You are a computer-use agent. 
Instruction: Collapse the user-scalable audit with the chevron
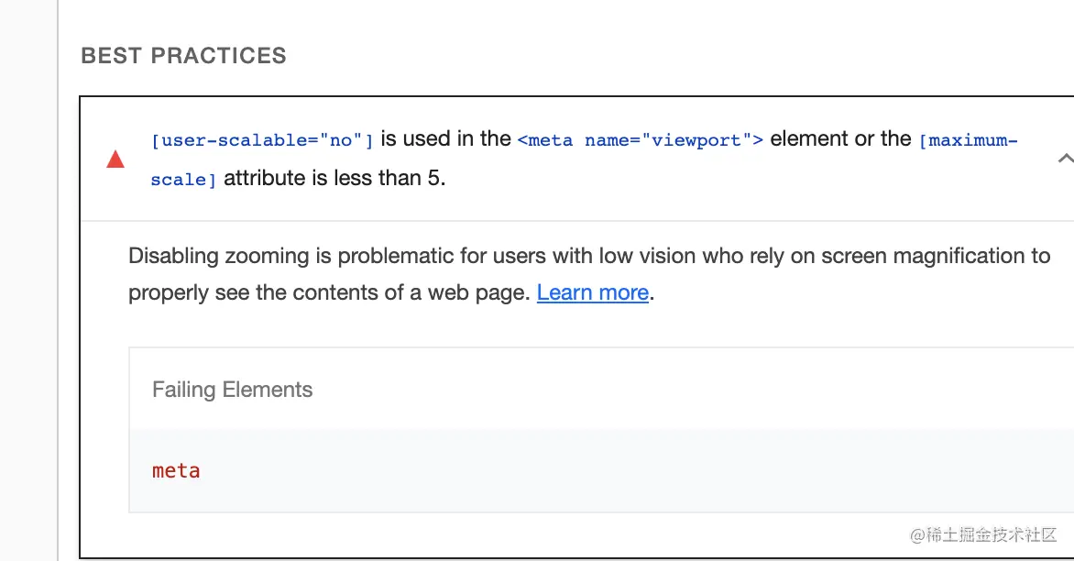point(1064,159)
